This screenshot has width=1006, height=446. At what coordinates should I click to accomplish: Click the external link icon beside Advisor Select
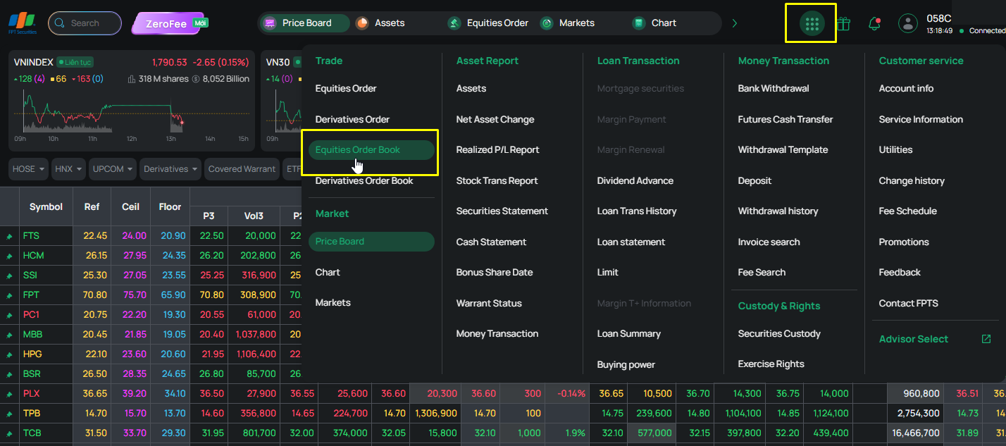pyautogui.click(x=986, y=339)
